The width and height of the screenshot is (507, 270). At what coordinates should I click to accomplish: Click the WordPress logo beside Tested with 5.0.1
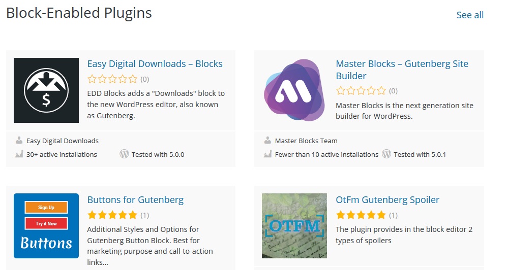point(386,154)
